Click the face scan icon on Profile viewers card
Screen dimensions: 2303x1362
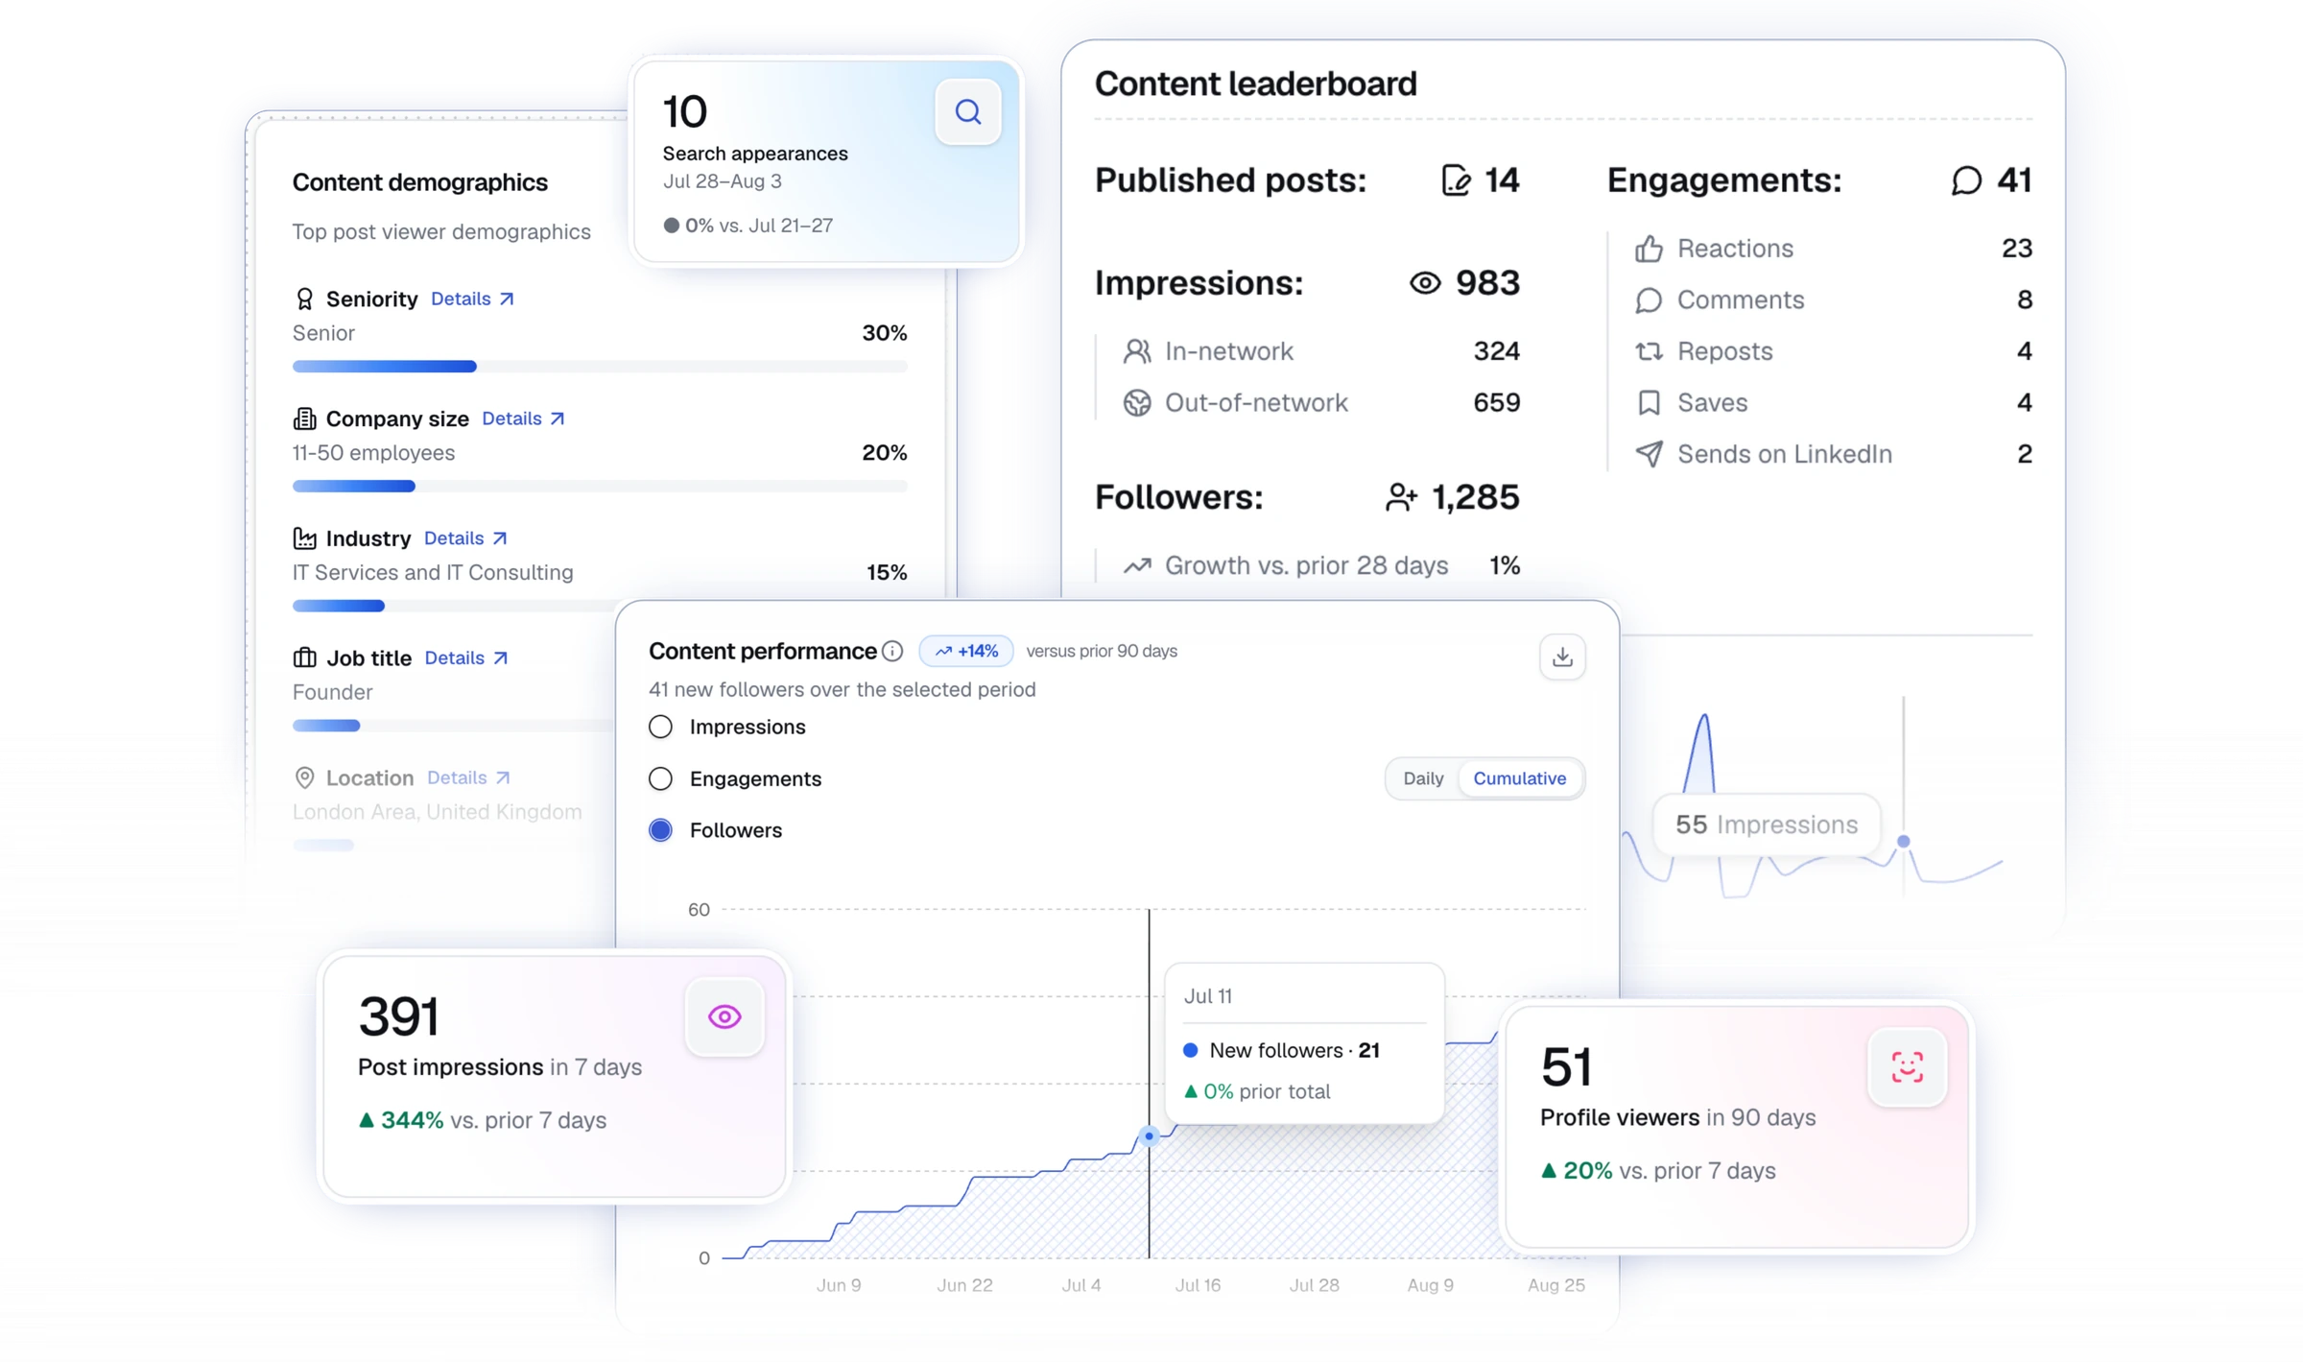click(1907, 1067)
